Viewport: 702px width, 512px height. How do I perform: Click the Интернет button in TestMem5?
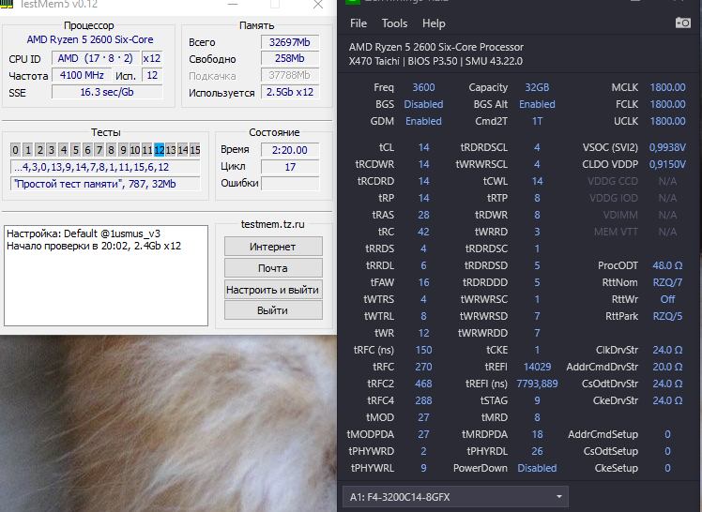click(273, 247)
